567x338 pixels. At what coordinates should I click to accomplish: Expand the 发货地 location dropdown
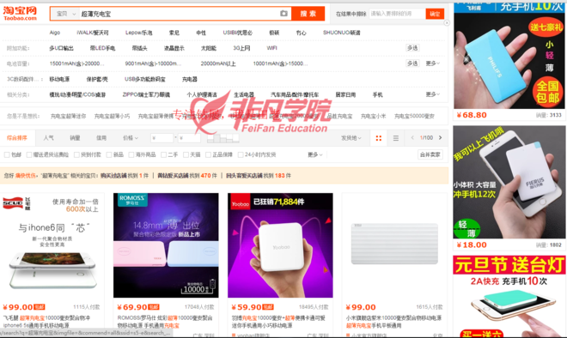[351, 138]
